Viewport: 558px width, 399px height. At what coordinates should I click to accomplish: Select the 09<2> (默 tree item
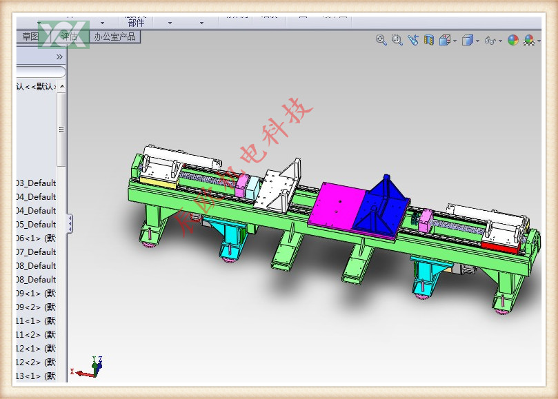coord(37,307)
